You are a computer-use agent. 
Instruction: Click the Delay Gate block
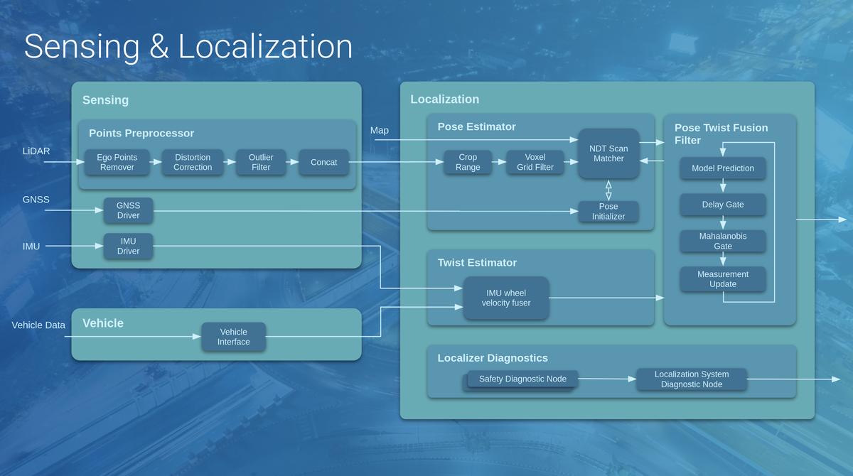point(723,205)
